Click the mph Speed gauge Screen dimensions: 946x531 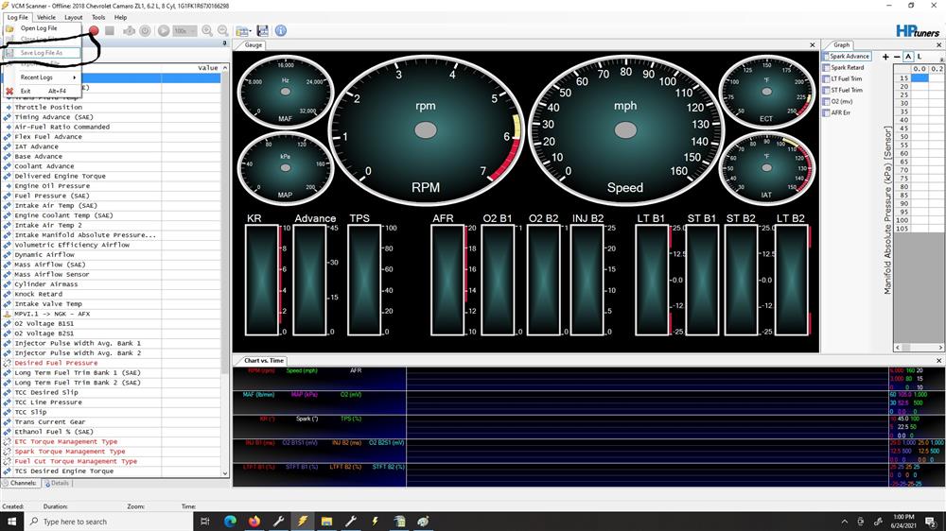coord(625,130)
